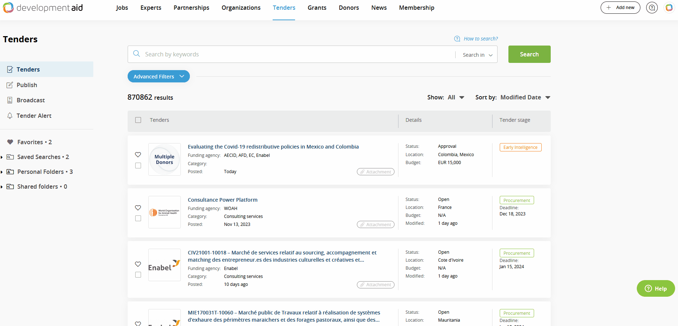Favorite the Covid-19 redistributive policies tender
The width and height of the screenshot is (678, 326).
click(138, 155)
